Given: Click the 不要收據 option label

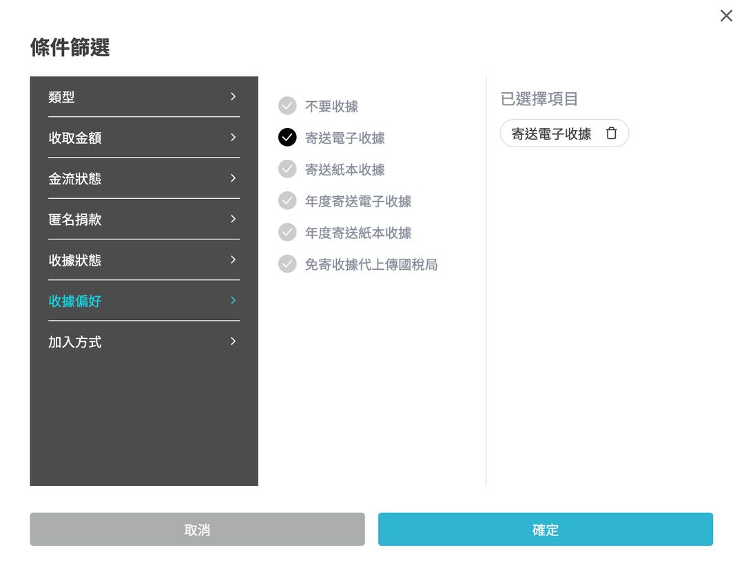Looking at the screenshot, I should point(331,106).
